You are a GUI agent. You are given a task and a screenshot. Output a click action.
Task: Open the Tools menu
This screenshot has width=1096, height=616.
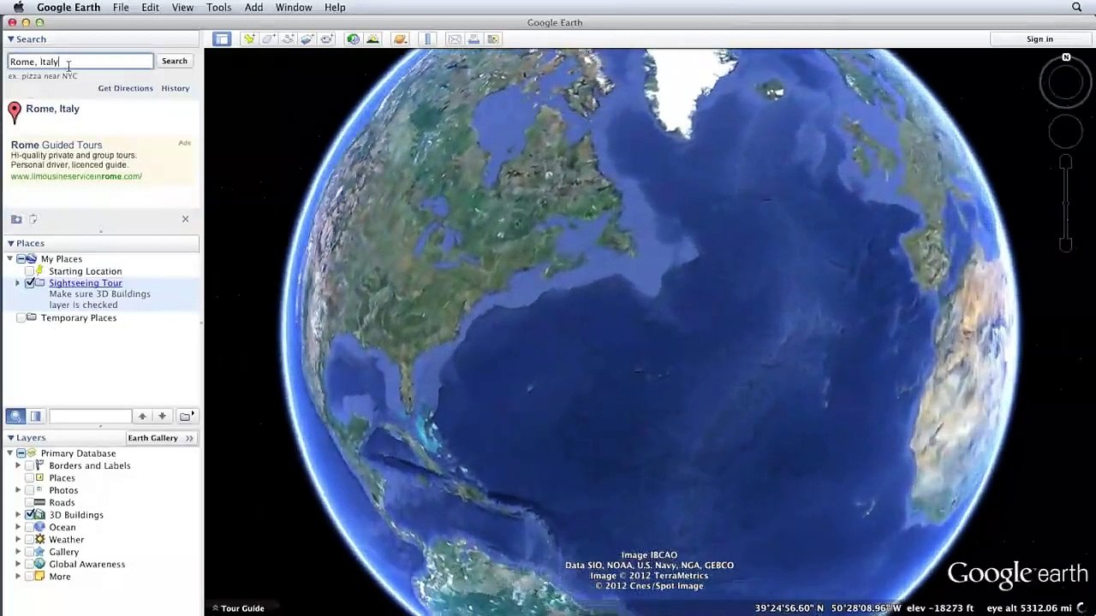(x=218, y=8)
